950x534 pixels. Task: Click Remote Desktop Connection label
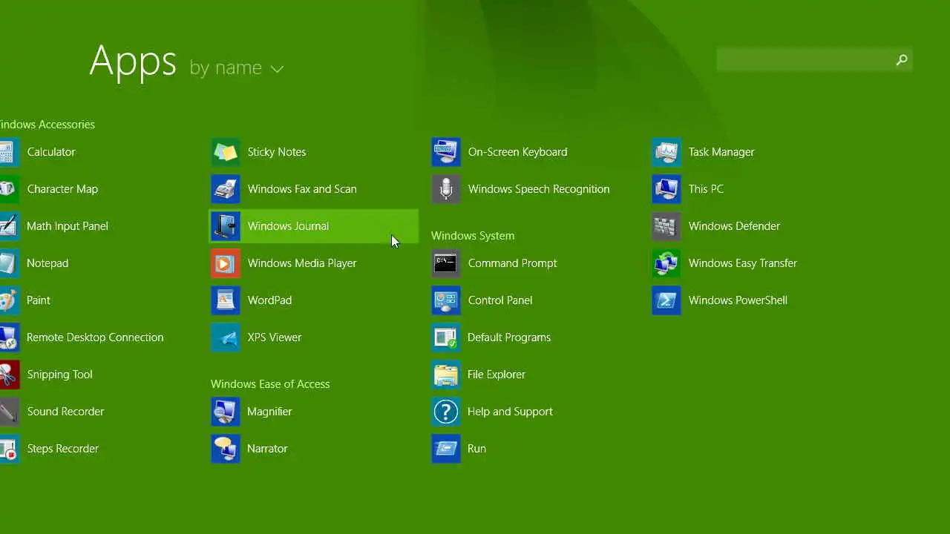click(x=95, y=337)
